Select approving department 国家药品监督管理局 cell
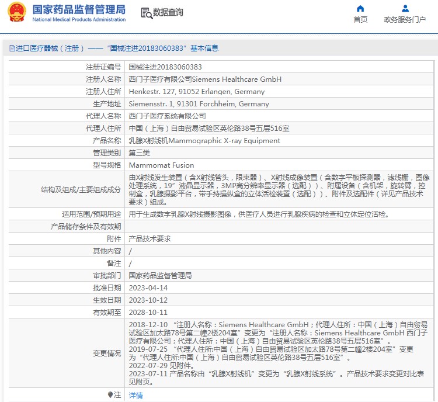This screenshot has width=438, height=402. (160, 276)
